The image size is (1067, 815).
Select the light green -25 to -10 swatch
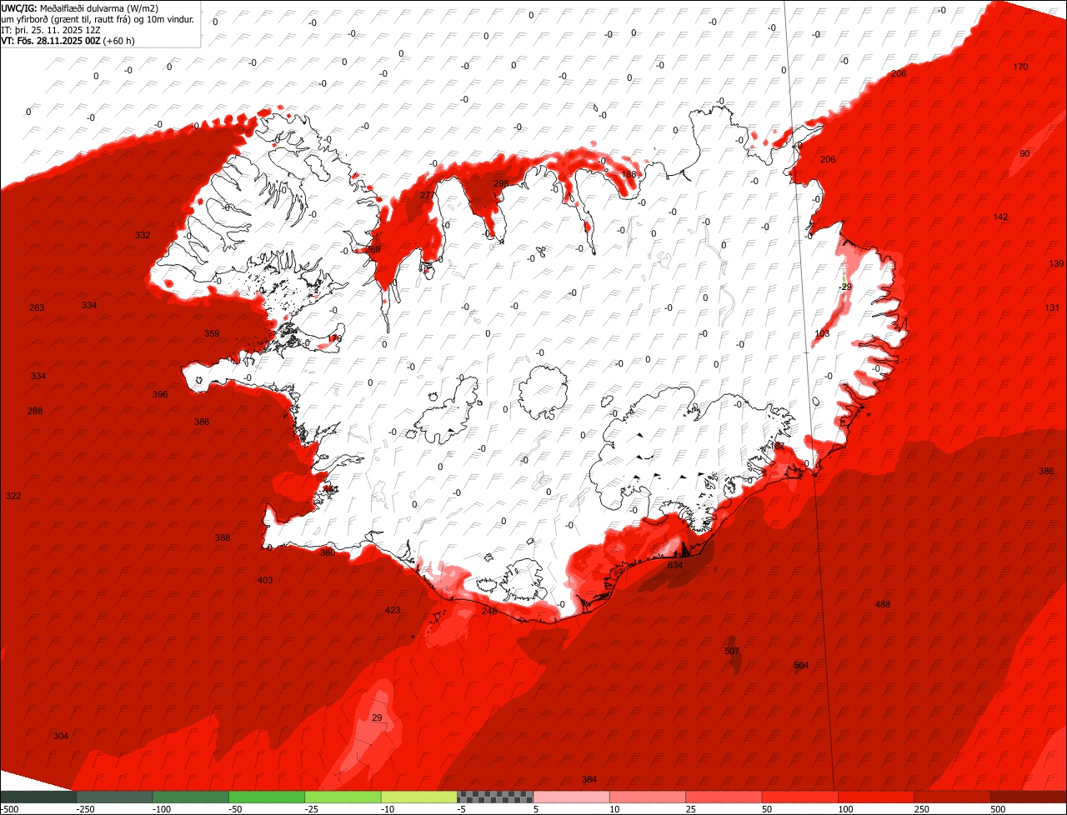pyautogui.click(x=343, y=797)
